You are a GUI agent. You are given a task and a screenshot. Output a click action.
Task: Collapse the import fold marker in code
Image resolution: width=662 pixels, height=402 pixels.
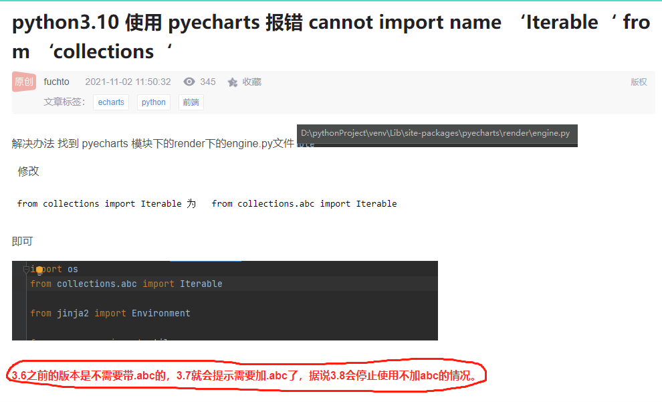[x=26, y=269]
